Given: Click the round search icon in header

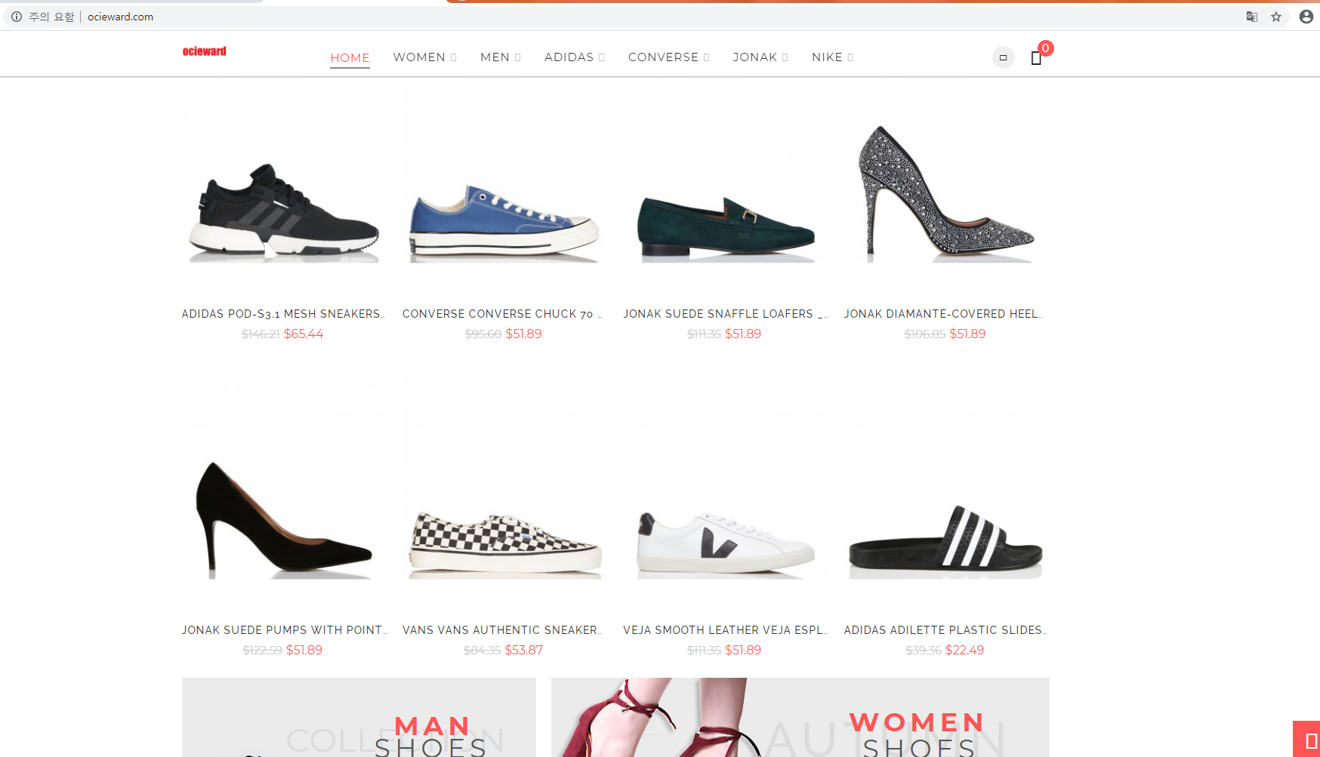Looking at the screenshot, I should point(1003,57).
